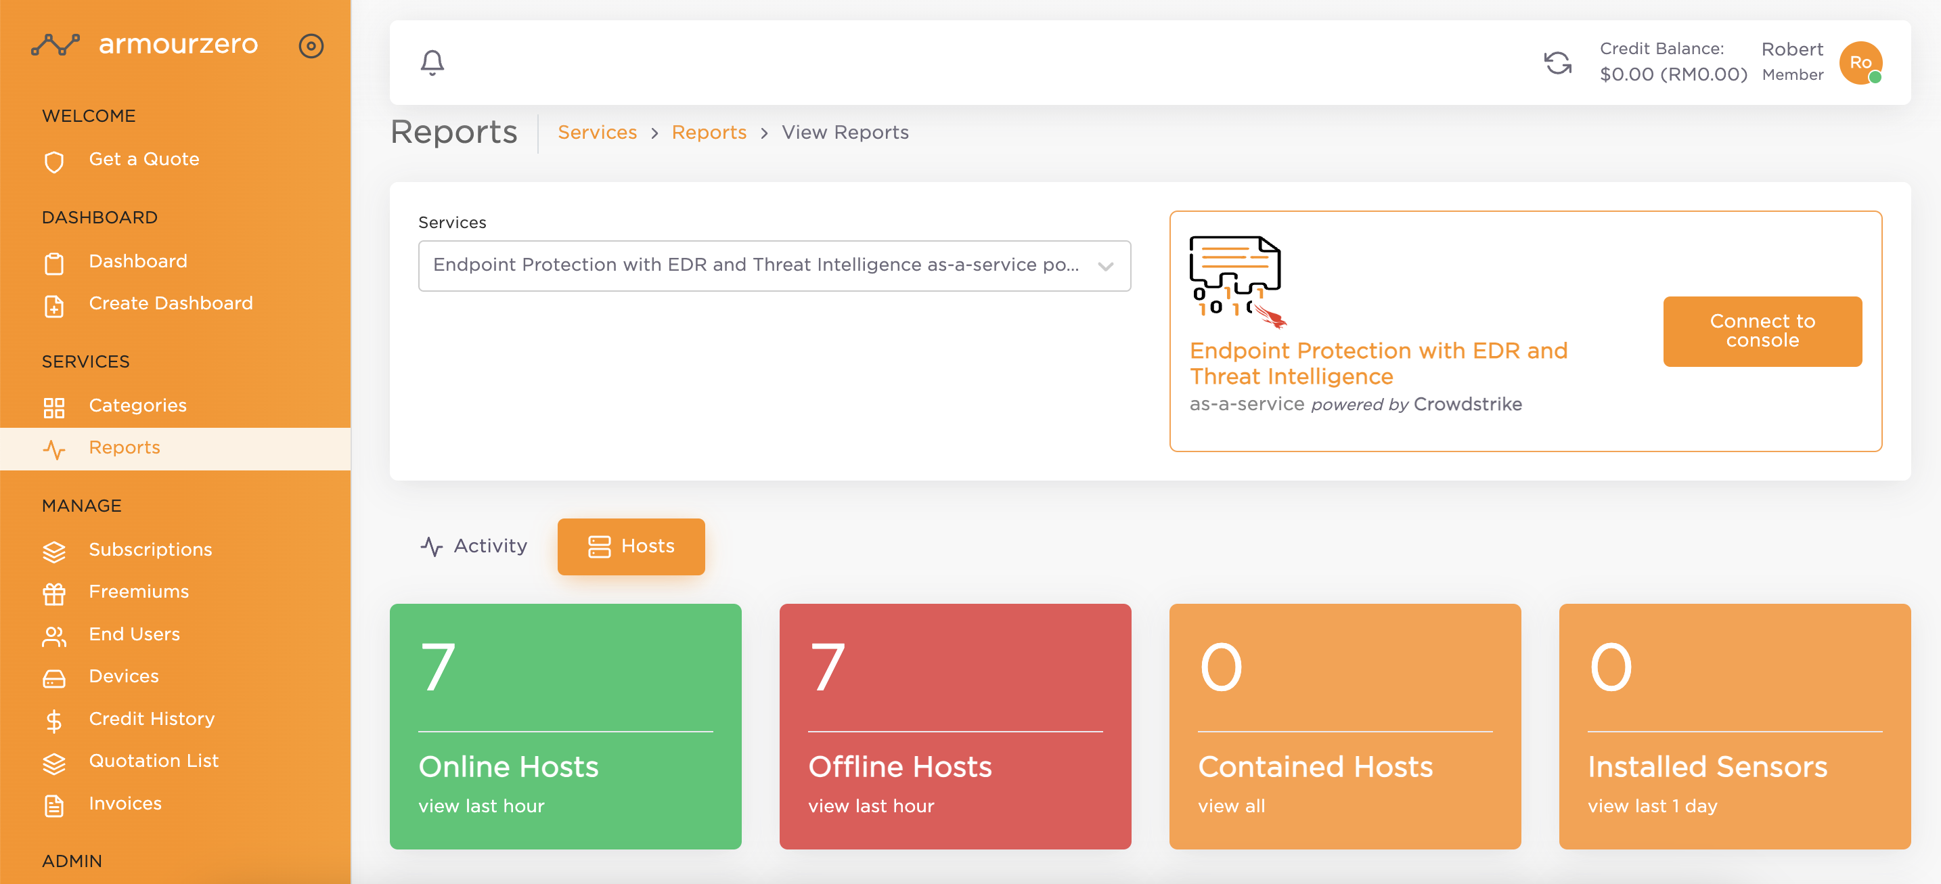Click the Services dropdown chevron arrow
Screen dimensions: 1941x884
(x=1105, y=267)
